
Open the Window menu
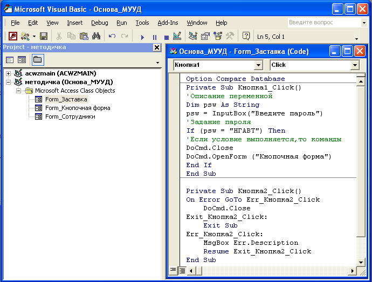pos(197,23)
